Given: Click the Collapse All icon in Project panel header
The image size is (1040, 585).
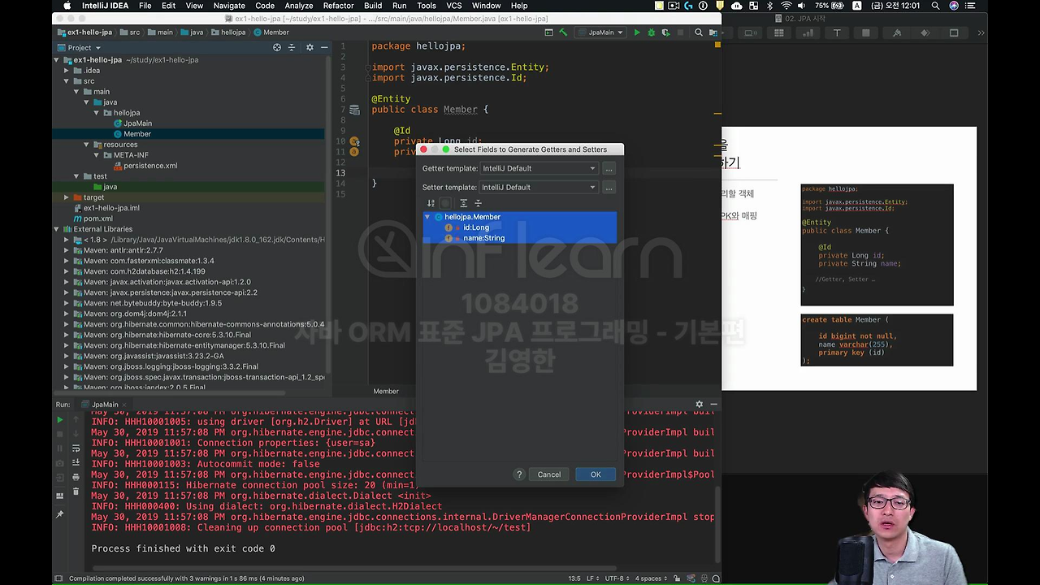Looking at the screenshot, I should point(292,48).
